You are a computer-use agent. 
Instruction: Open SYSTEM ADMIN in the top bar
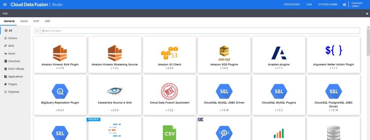click(328, 4)
